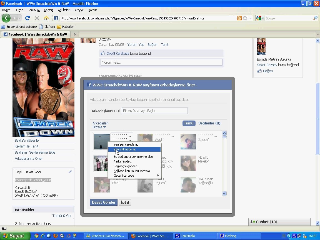Viewport: 320px width, 240px height.
Task: Select Bu bağlantıyı yer imlerine ekle
Action: (x=135, y=157)
